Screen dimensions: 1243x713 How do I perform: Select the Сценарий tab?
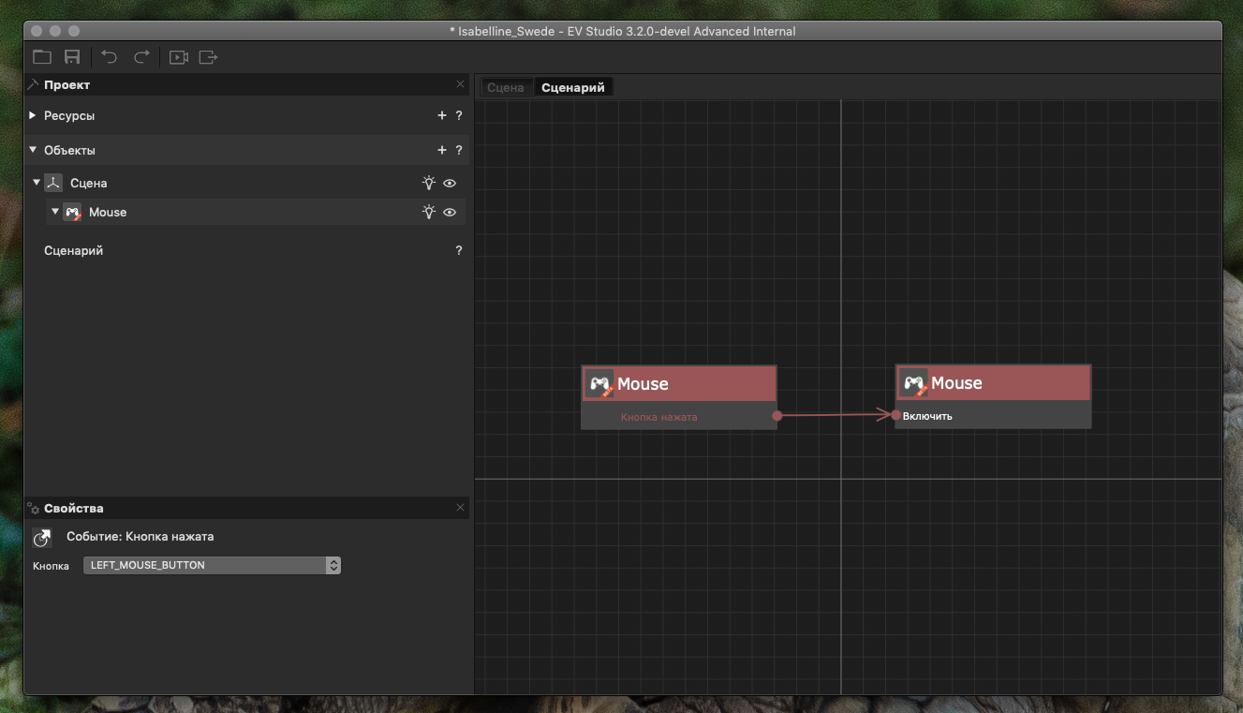pos(573,87)
